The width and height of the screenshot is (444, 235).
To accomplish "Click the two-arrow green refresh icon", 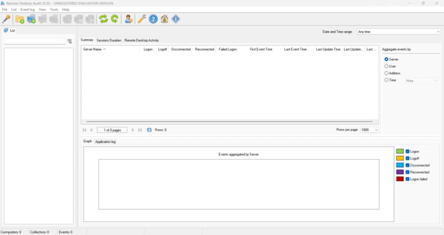I will (103, 19).
